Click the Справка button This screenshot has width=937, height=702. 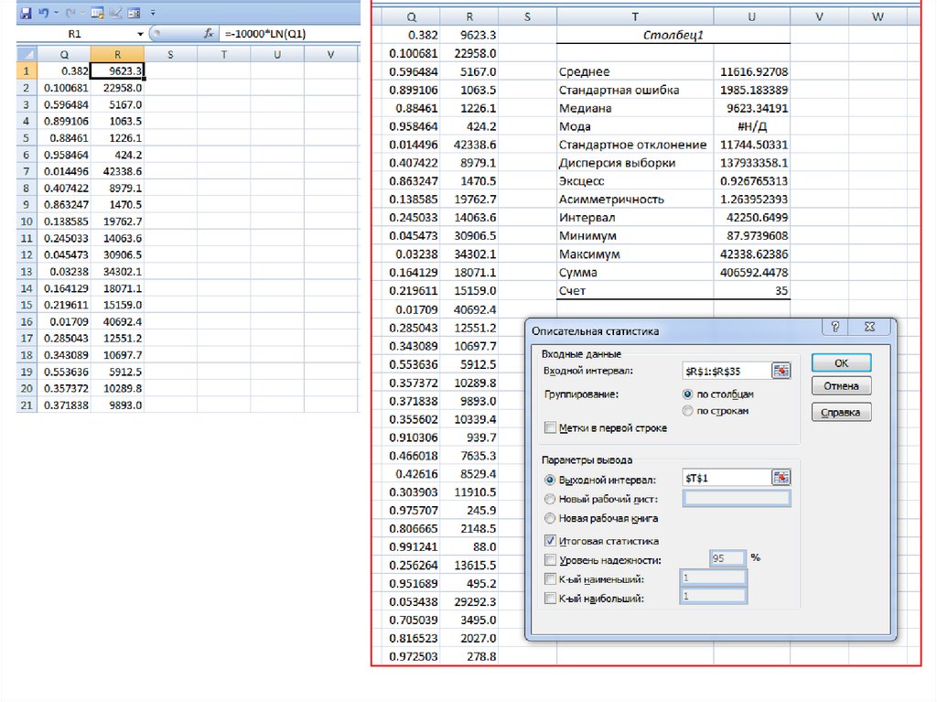click(840, 413)
